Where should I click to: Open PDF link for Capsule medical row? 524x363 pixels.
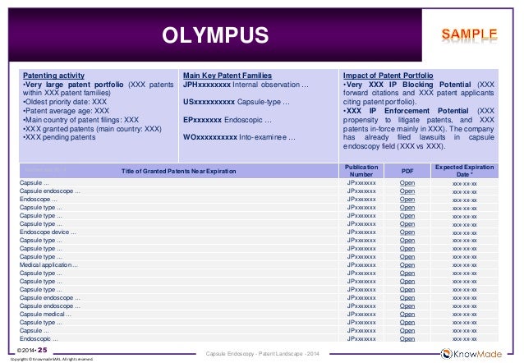(x=407, y=315)
